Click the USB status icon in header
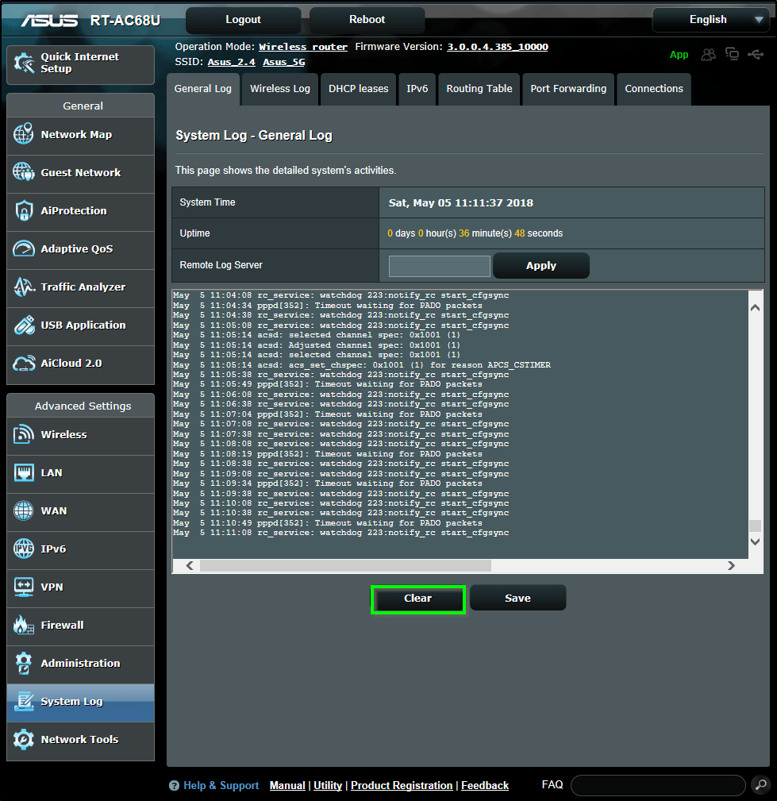 [x=756, y=54]
